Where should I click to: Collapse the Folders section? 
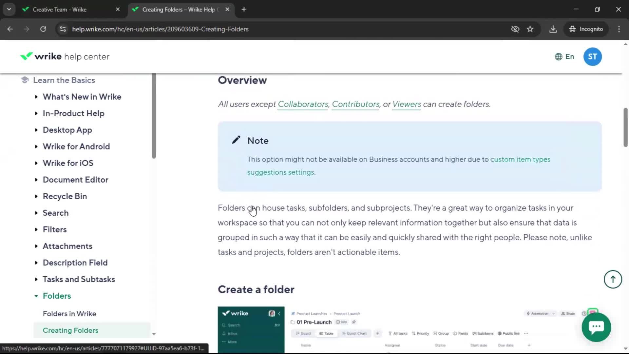(x=56, y=296)
